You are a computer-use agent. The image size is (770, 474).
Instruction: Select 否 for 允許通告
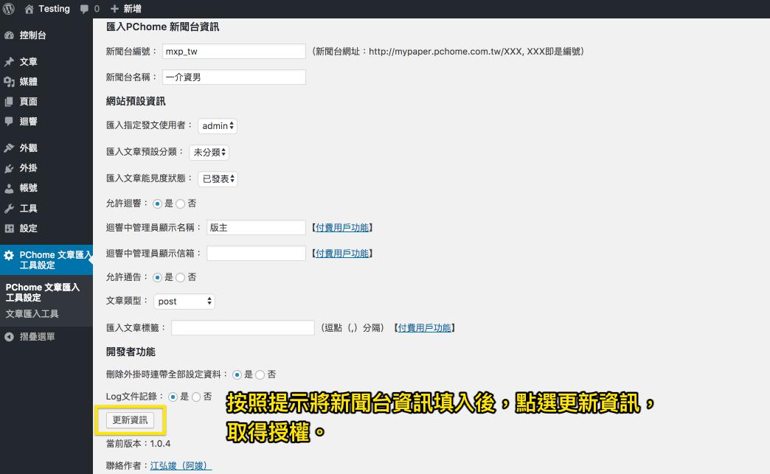click(180, 278)
